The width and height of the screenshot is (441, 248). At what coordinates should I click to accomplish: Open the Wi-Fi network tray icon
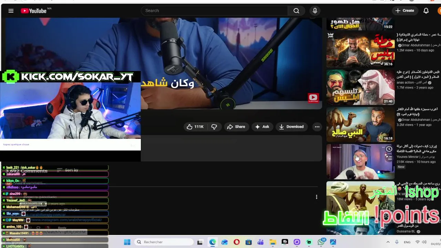pyautogui.click(x=418, y=242)
